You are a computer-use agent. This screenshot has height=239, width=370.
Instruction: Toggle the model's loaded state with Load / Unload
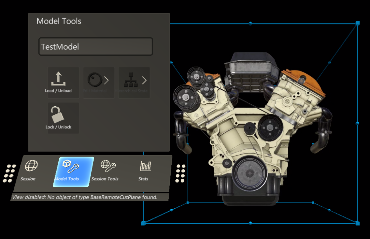[x=63, y=82]
